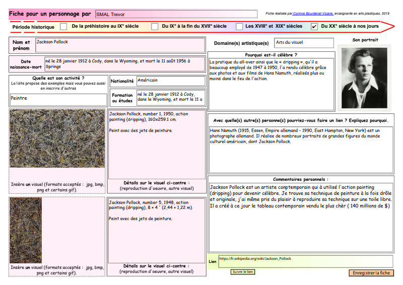The image size is (403, 285).
Task: Edit the 'Commentaires personnels' text area
Action: (x=301, y=217)
